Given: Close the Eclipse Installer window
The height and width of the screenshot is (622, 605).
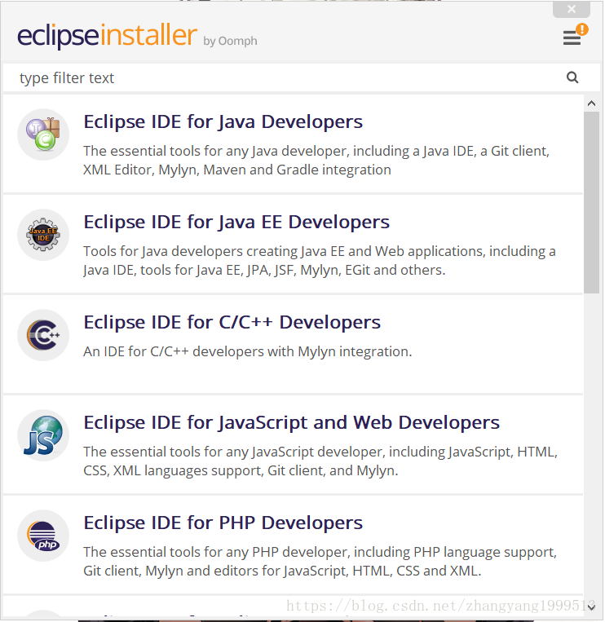Looking at the screenshot, I should (x=572, y=9).
